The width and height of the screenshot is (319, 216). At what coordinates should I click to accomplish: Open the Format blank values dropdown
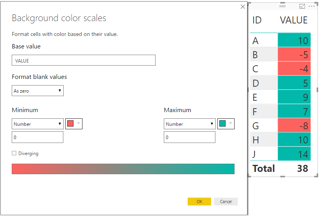coord(38,91)
